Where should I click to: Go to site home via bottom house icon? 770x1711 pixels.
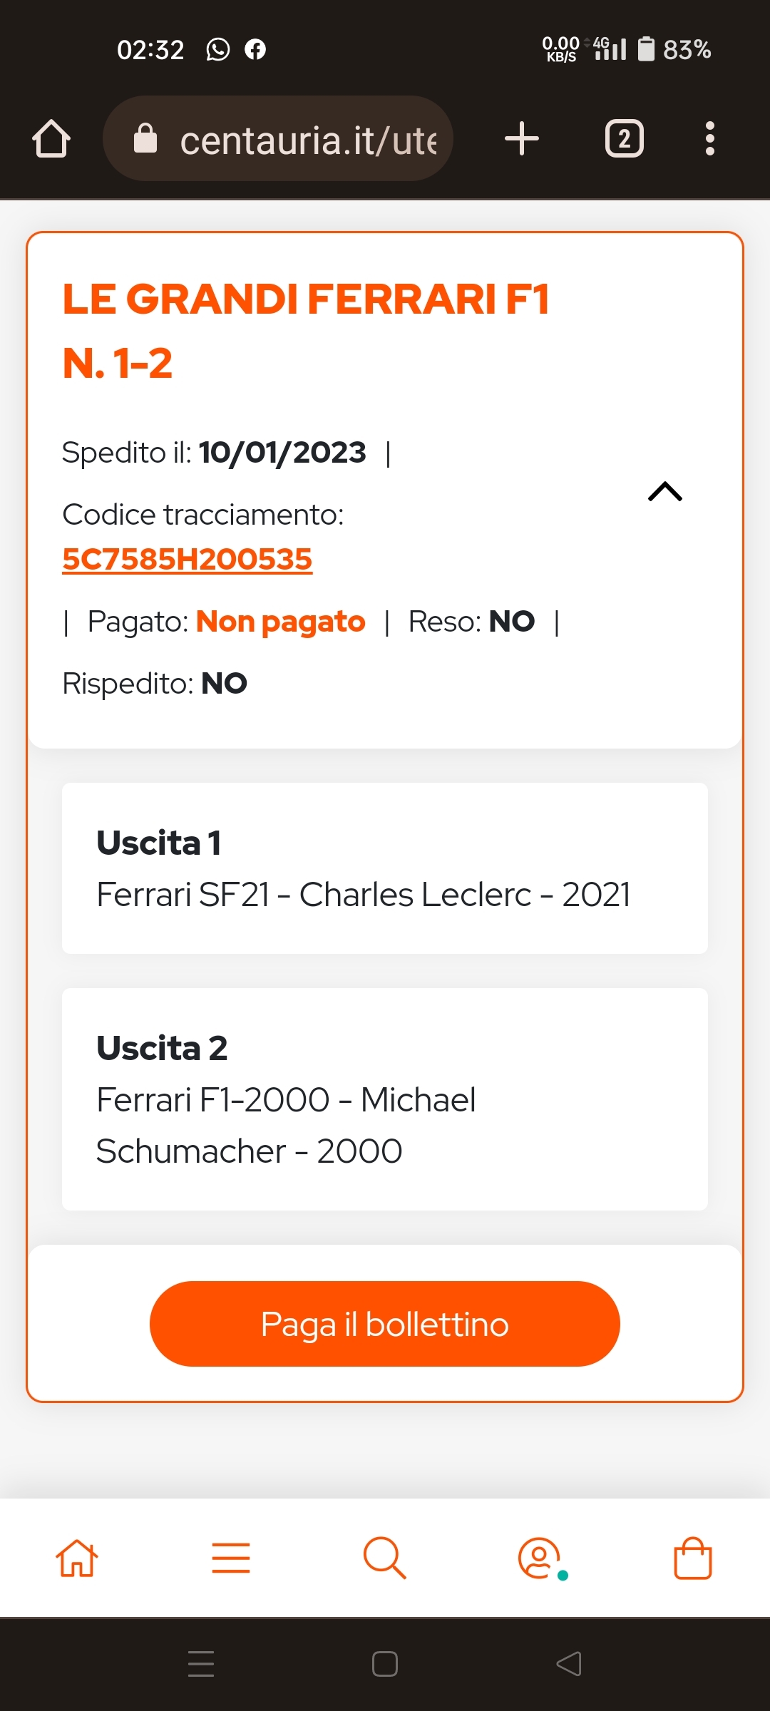tap(77, 1558)
